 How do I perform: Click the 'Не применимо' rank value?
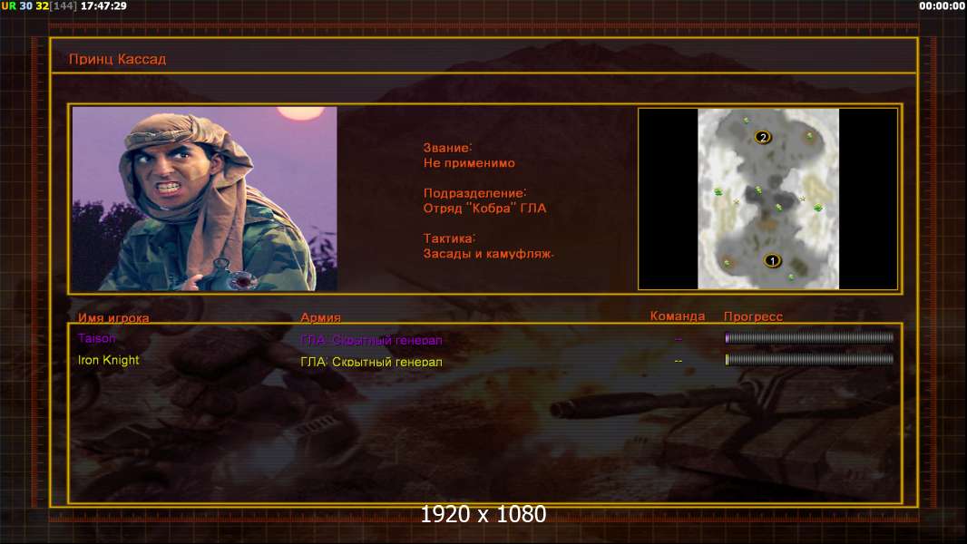click(x=469, y=163)
